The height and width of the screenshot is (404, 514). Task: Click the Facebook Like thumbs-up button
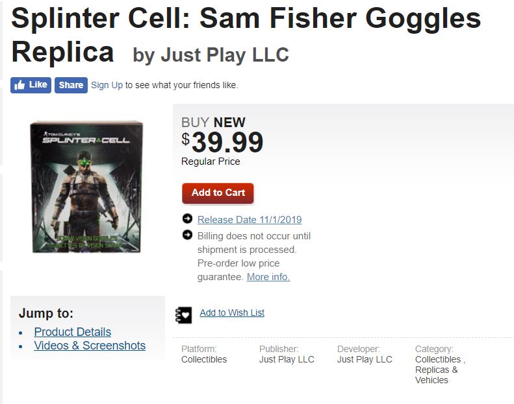[x=31, y=85]
